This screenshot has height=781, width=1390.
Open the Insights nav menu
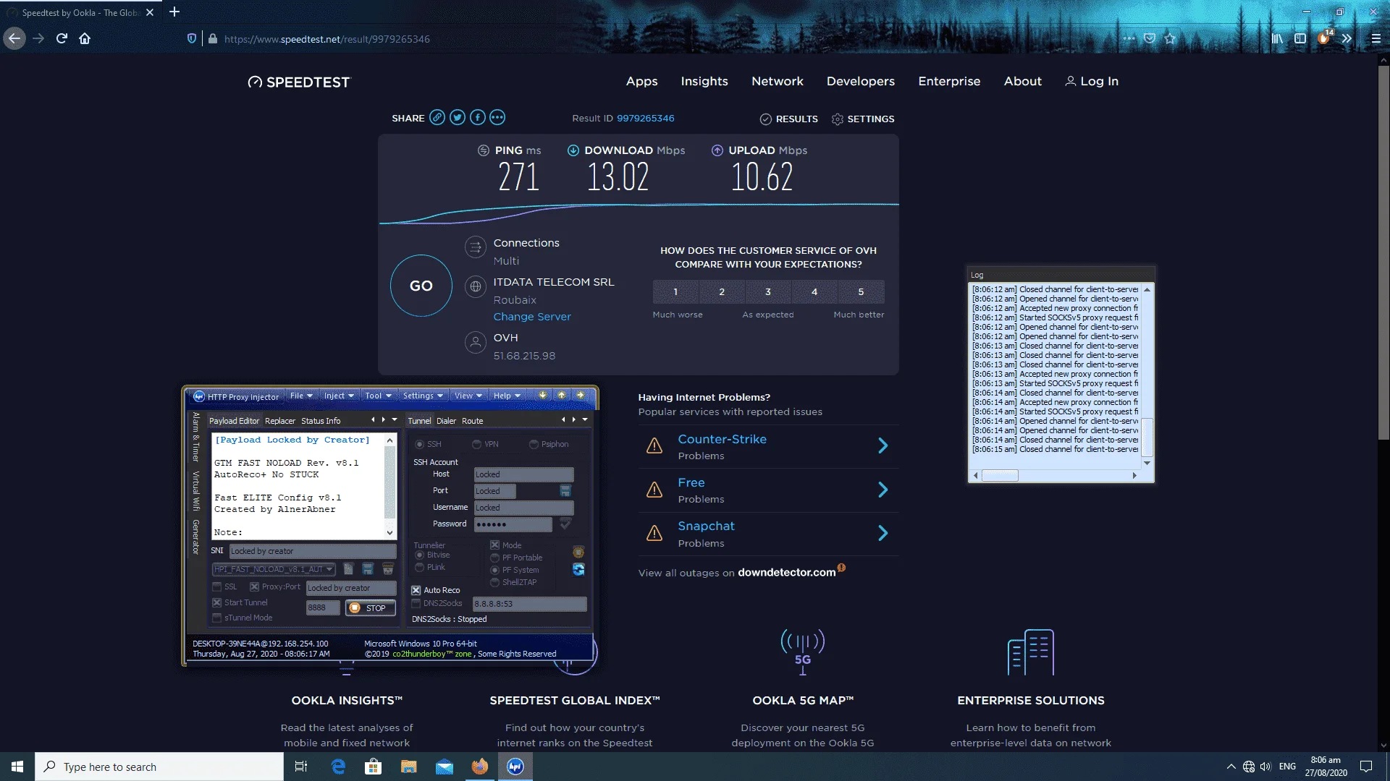(x=704, y=81)
